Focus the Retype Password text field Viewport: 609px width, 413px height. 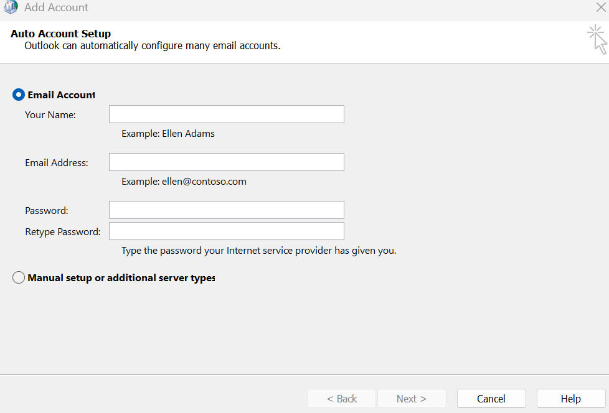tap(227, 231)
